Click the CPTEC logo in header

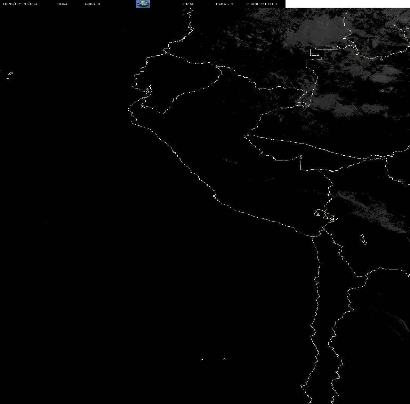(x=143, y=4)
